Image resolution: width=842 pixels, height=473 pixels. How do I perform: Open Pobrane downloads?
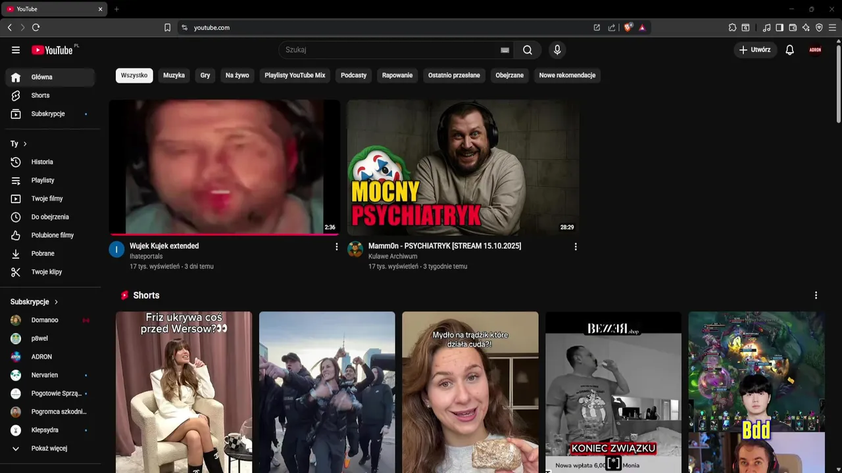50,254
